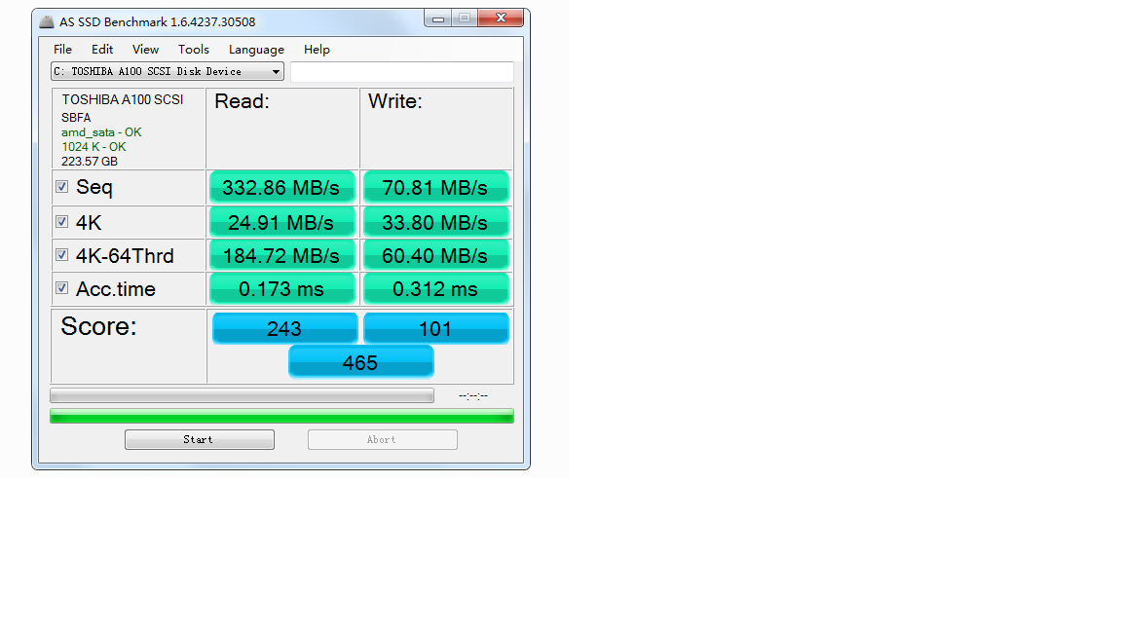Click the empty text field beside drive selector

tap(402, 71)
